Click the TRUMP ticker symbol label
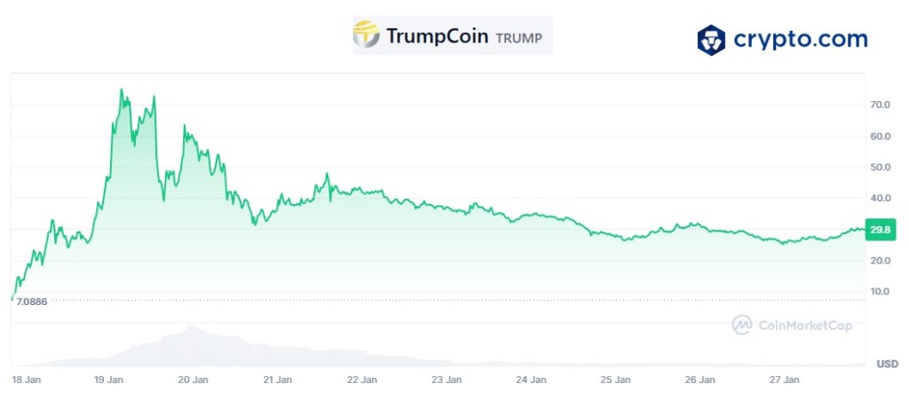Screen dimensions: 909x407 518,38
